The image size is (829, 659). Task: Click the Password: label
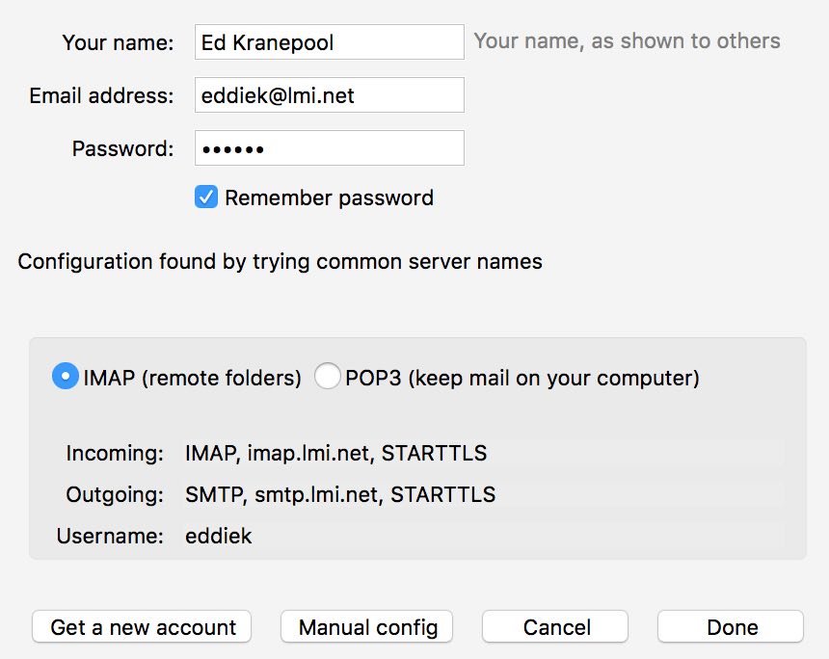(122, 148)
